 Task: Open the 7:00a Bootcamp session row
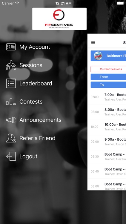107,97
